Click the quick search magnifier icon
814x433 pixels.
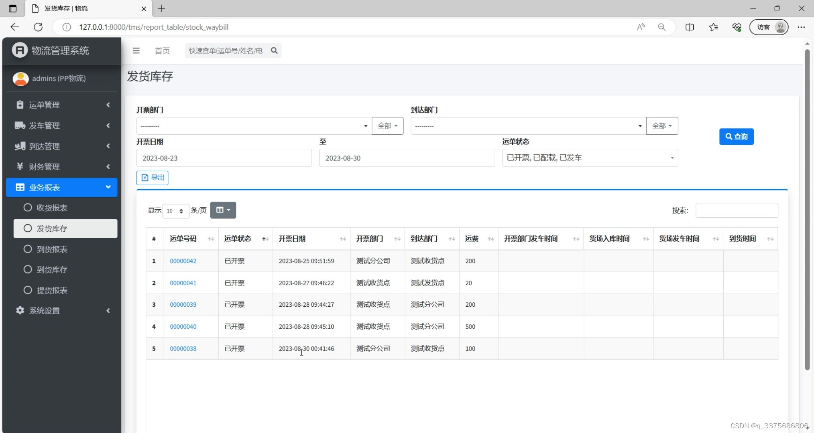(274, 51)
